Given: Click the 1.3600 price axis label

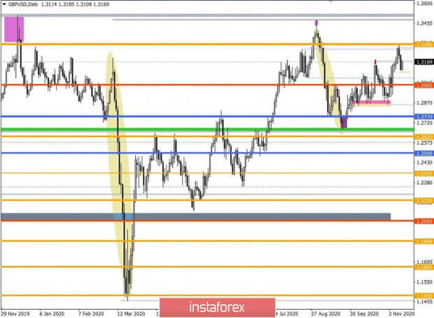Looking at the screenshot, I should click(424, 4).
